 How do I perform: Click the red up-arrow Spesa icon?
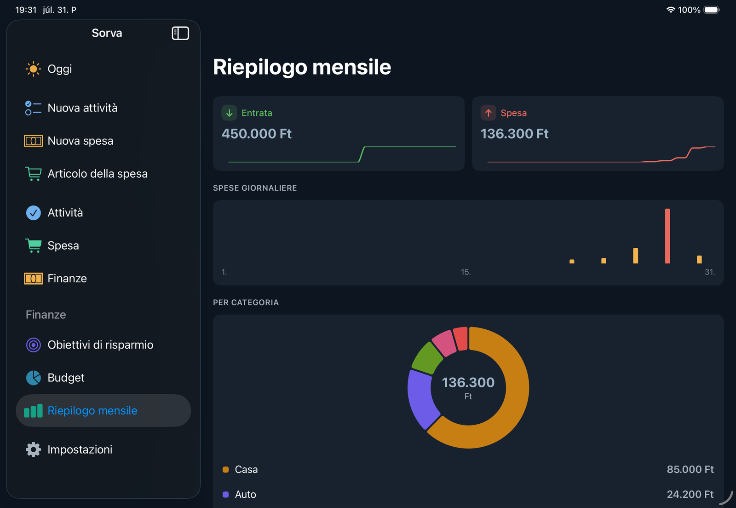click(488, 113)
